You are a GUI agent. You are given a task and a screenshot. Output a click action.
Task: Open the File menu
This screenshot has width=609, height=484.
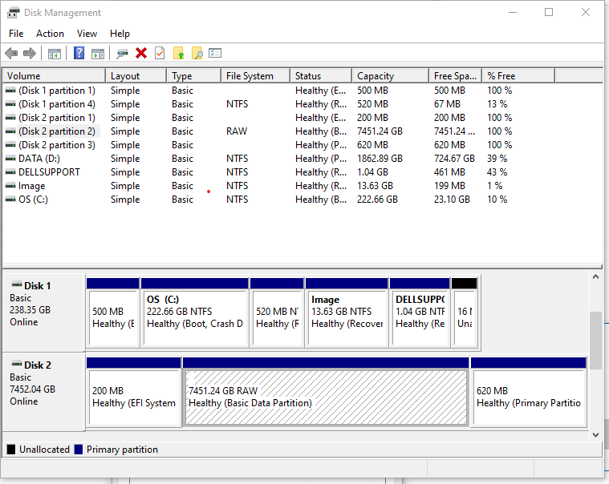pos(16,34)
